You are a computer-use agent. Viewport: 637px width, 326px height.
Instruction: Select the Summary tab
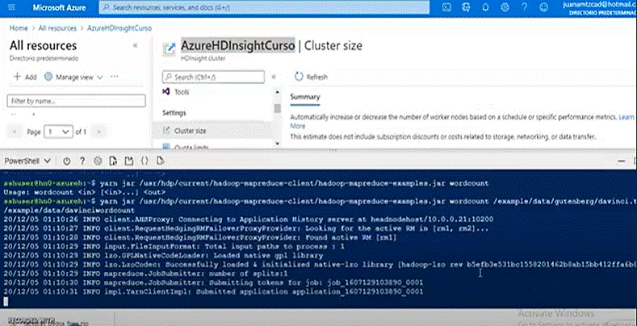(305, 97)
